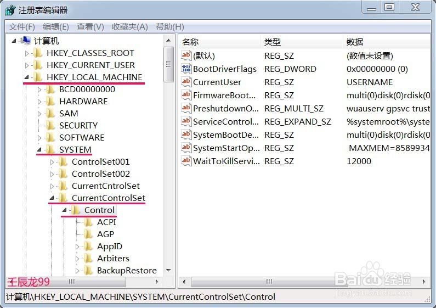The height and width of the screenshot is (308, 436).
Task: Click the SOFTWARE folder icon
Action: pos(50,137)
